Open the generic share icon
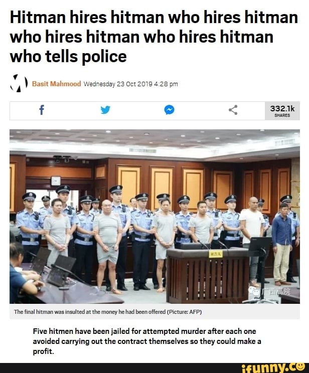The width and height of the screenshot is (309, 373). (233, 110)
